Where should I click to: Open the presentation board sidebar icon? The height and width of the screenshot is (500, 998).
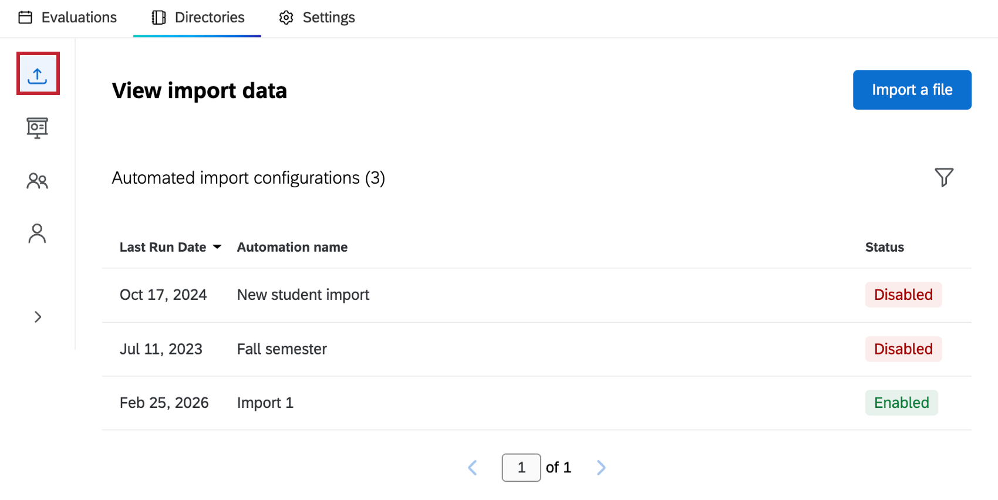[38, 127]
